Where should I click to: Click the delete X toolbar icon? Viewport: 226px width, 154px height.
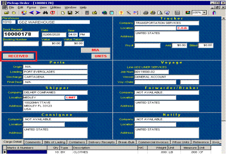click(x=77, y=13)
